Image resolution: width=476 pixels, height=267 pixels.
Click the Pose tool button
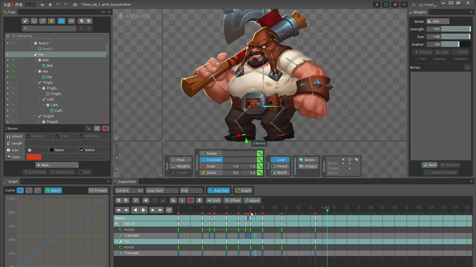[180, 160]
